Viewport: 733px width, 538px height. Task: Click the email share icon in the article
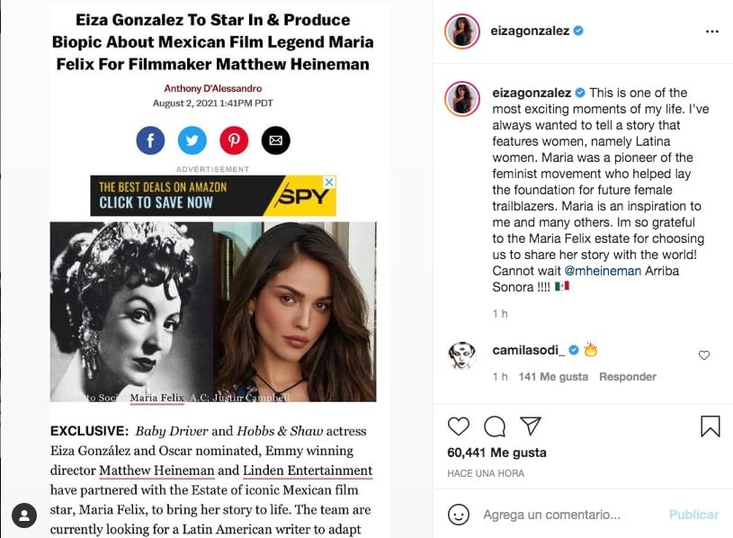point(275,139)
